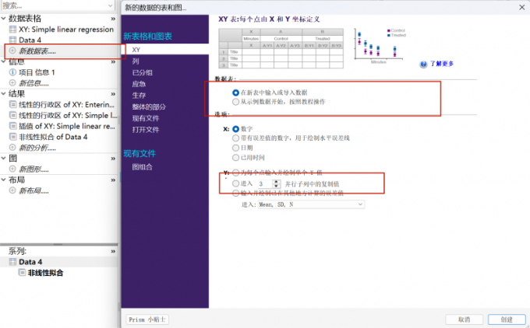Screen dimensions: 530x328
Task: Click the table icon beside XY: Simple linear regression
Action: pos(12,30)
